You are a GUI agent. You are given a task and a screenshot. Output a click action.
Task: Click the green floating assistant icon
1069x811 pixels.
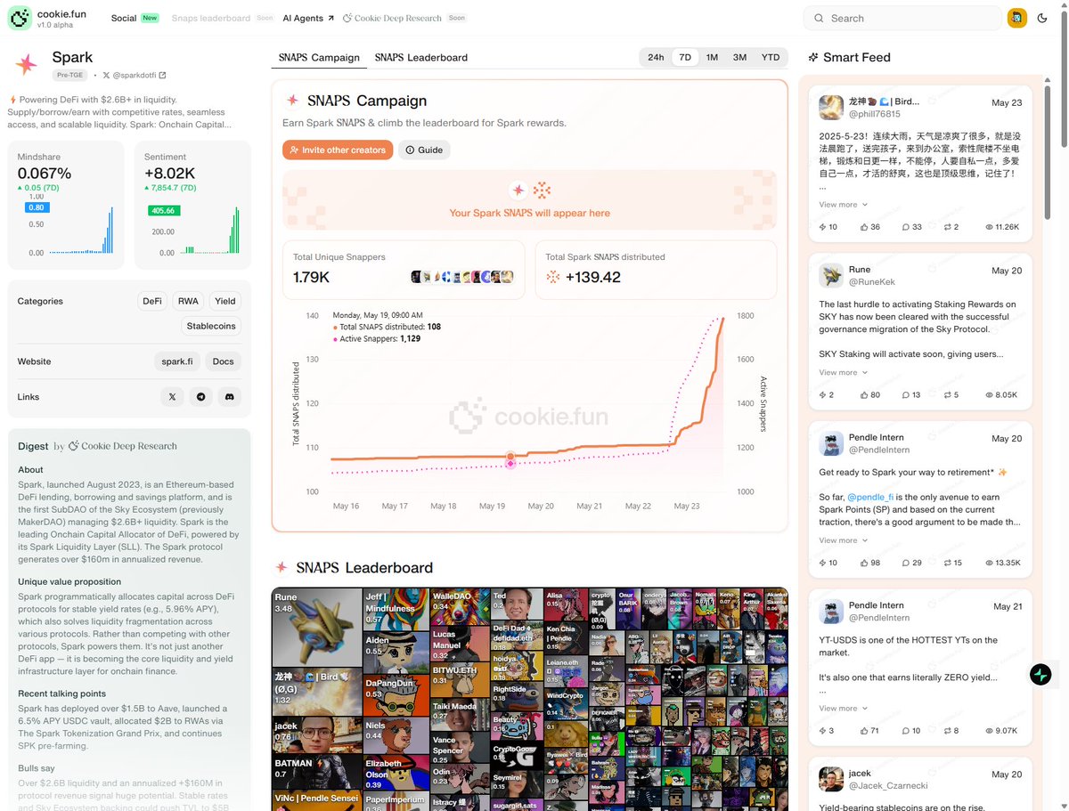point(1040,675)
